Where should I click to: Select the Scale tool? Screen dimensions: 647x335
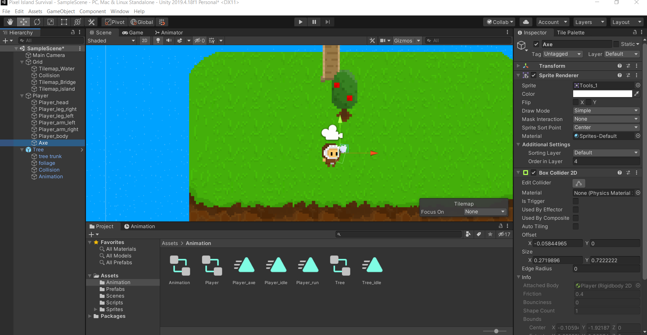coord(51,22)
